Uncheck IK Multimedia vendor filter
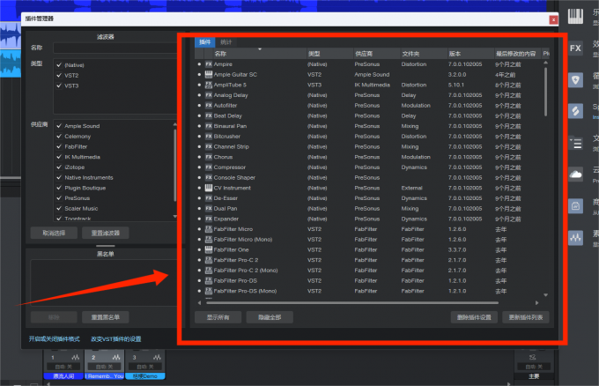Viewport: 599px width, 386px height. click(x=59, y=157)
